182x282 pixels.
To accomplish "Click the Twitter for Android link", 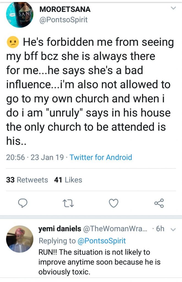I will (101, 157).
